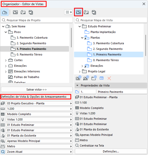Click the highlighted View Map icon on right
148x155 pixels.
tap(78, 12)
